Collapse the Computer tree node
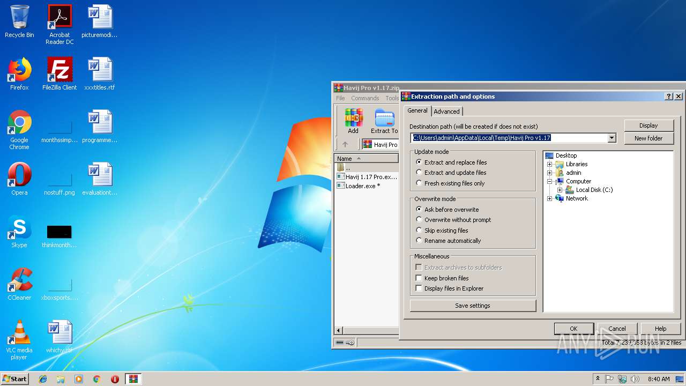The width and height of the screenshot is (686, 386). click(x=549, y=181)
